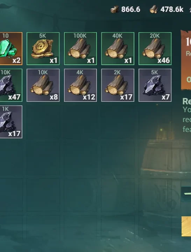Select the 1K iron ore x17
The width and height of the screenshot is (191, 252).
pyautogui.click(x=11, y=122)
